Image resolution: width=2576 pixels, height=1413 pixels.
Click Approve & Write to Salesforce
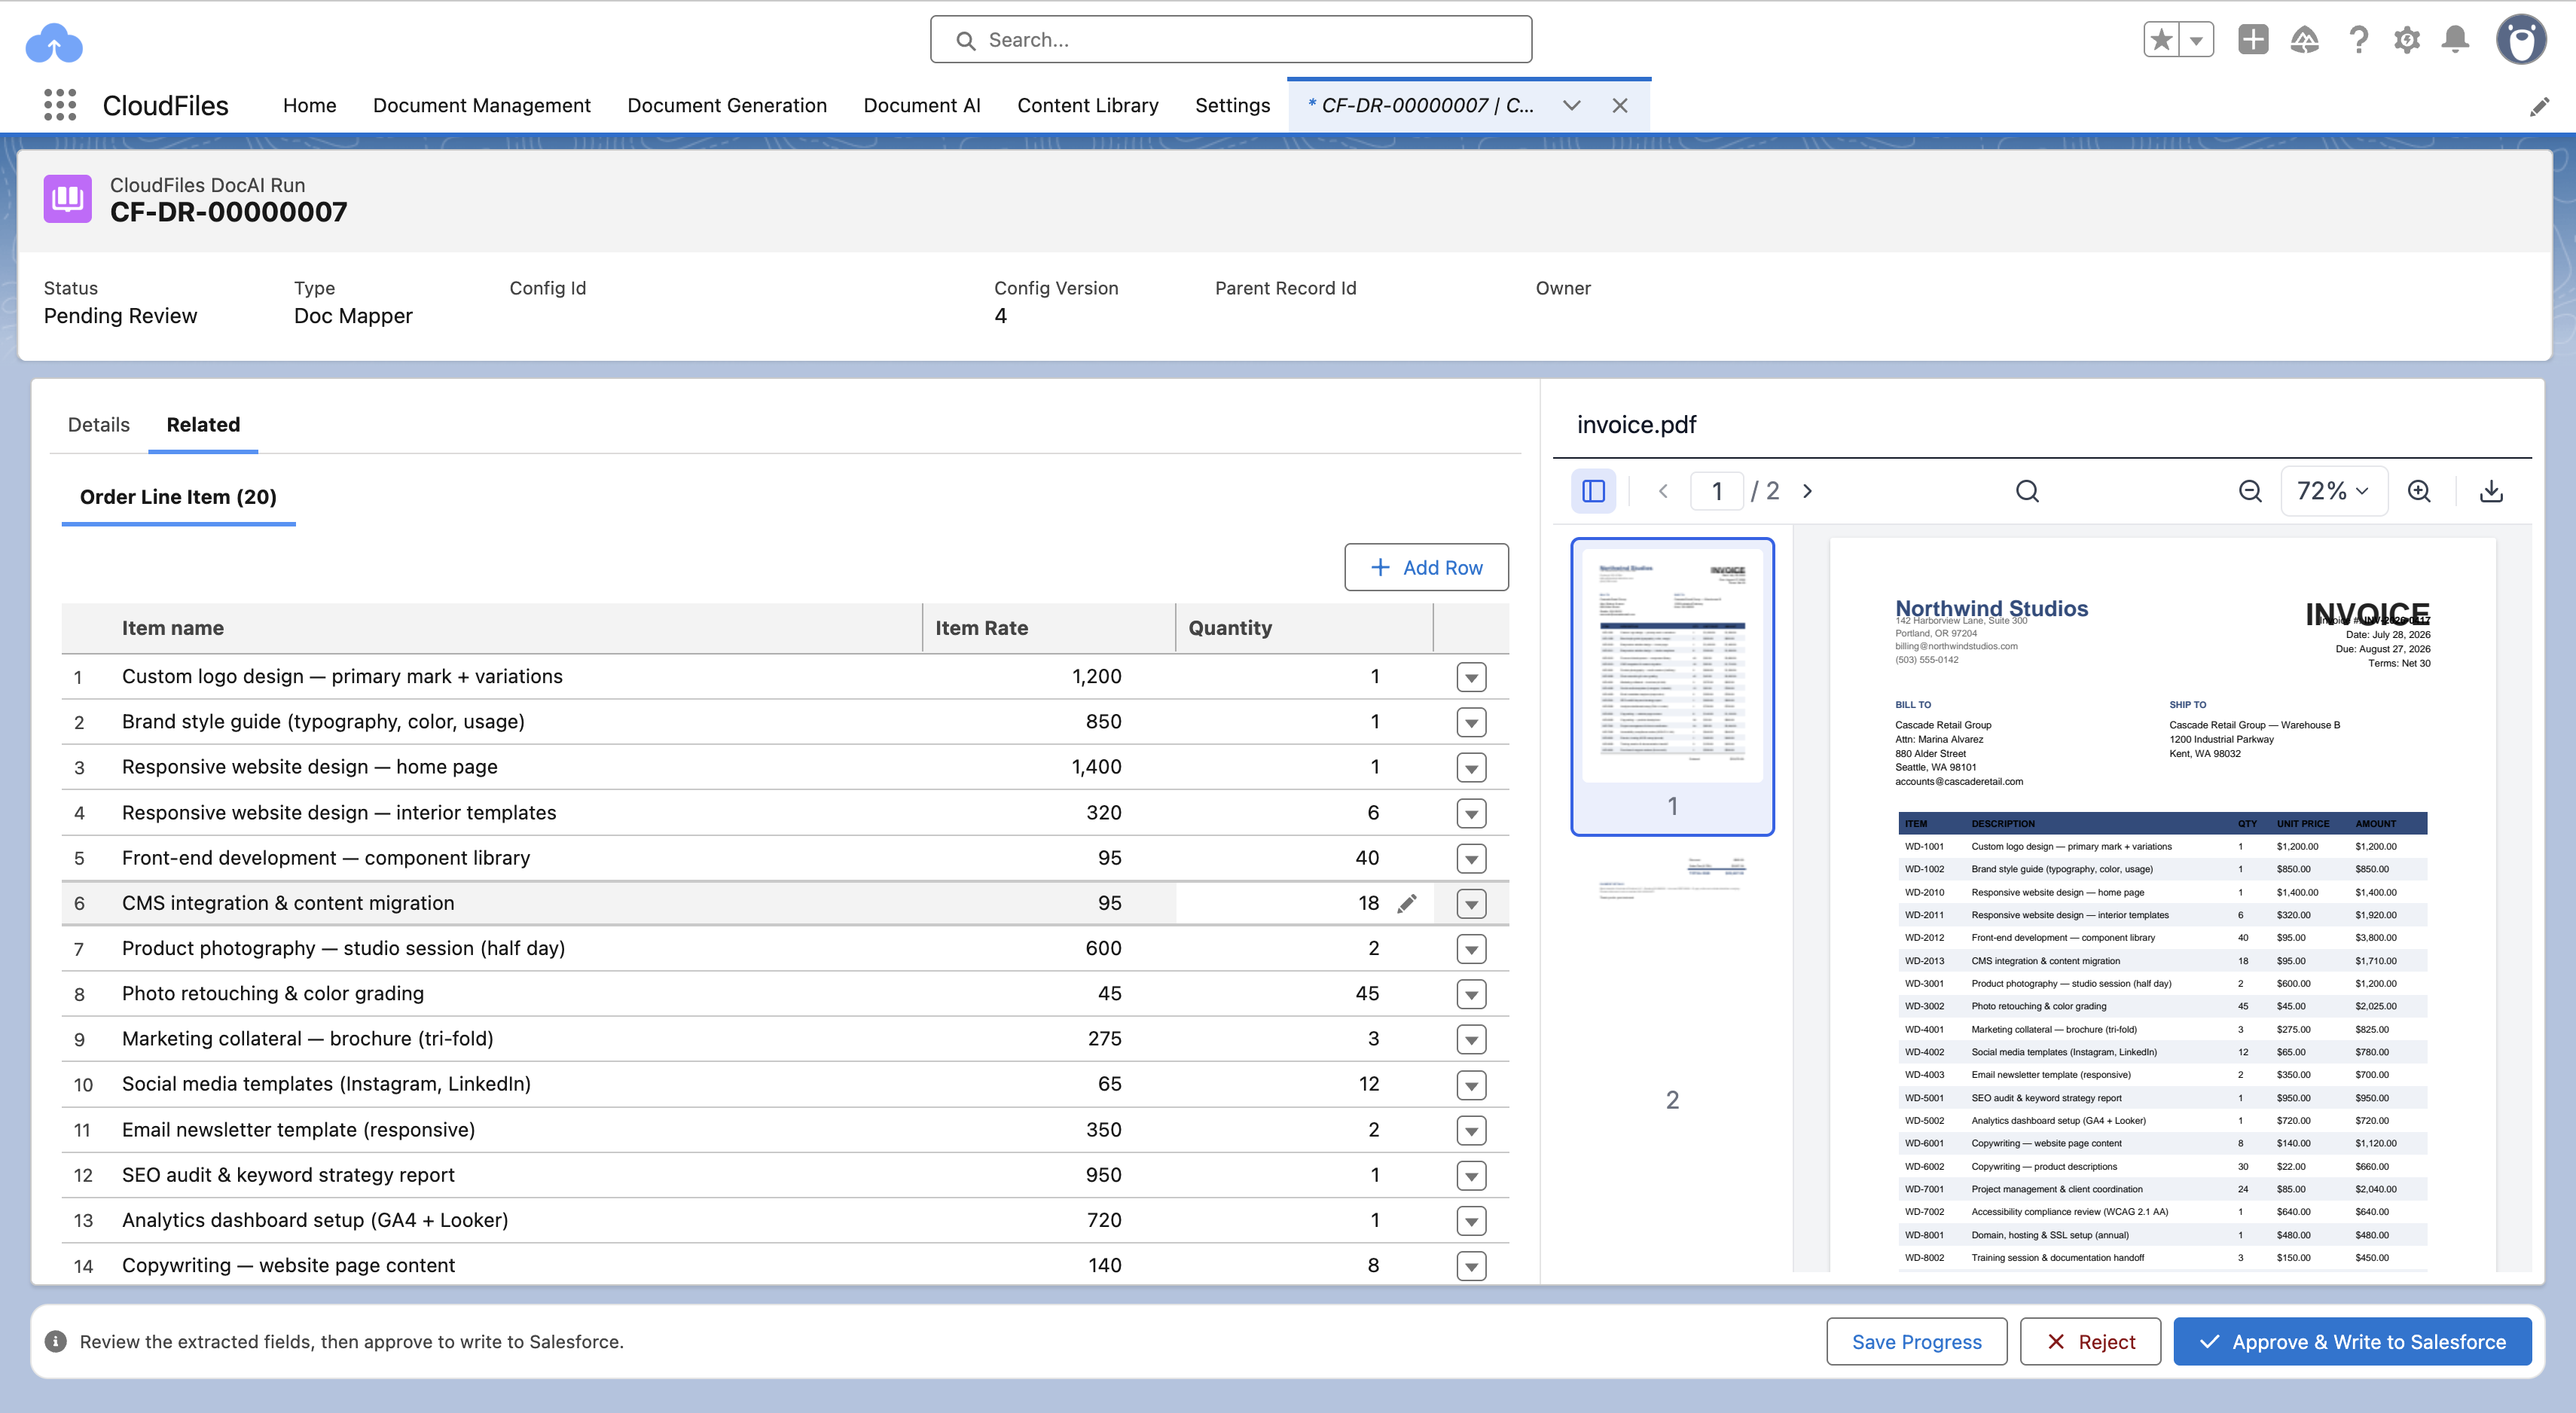(2352, 1341)
